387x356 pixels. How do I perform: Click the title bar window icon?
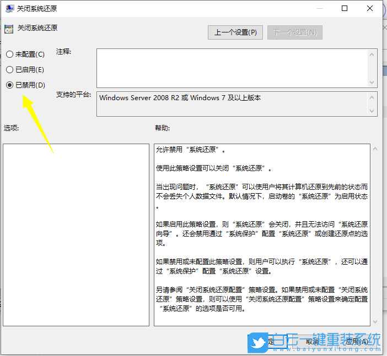tap(9, 9)
